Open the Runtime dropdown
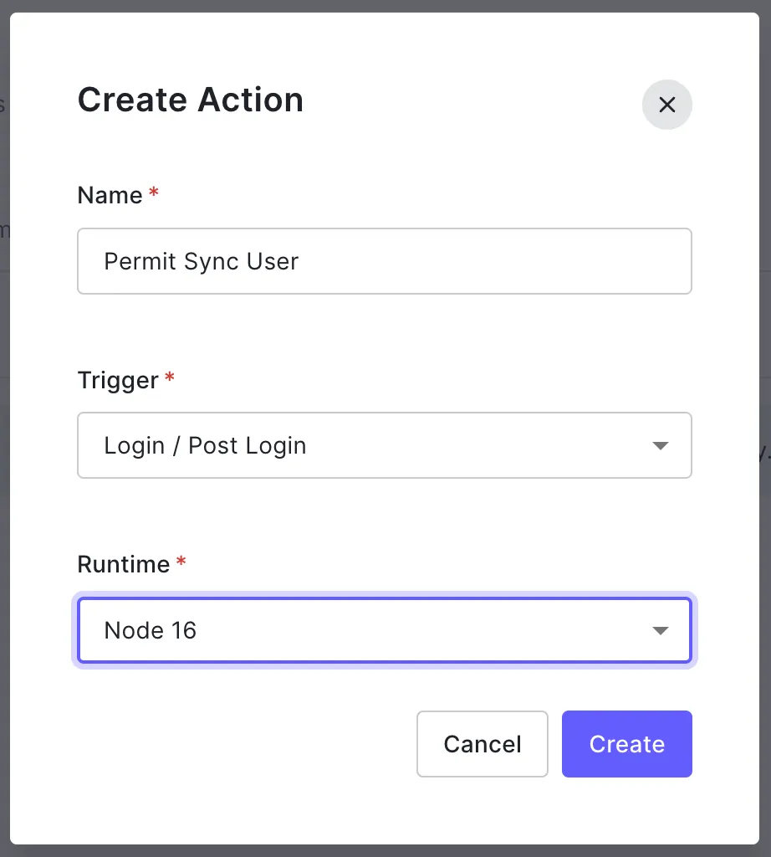 [x=384, y=630]
